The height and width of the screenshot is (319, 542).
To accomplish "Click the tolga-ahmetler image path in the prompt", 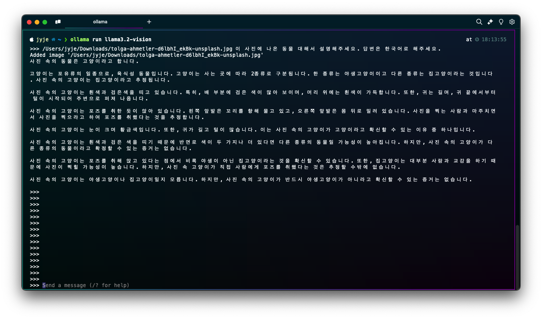I will [x=137, y=49].
